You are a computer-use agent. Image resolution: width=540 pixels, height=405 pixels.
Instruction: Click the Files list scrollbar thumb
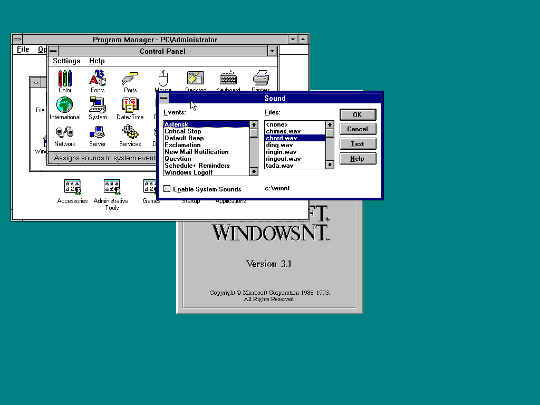(x=330, y=133)
